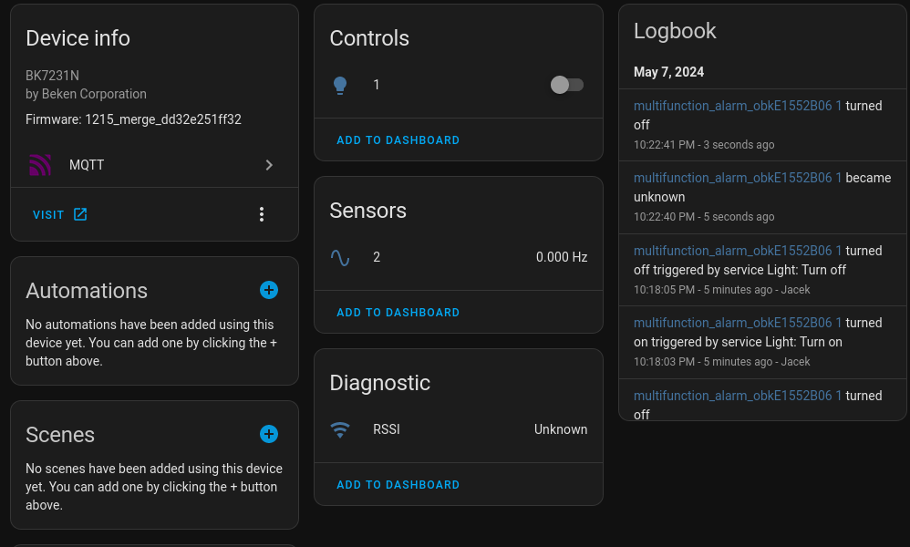The width and height of the screenshot is (910, 547).
Task: Expand the MQTT integration chevron
Action: coord(269,165)
